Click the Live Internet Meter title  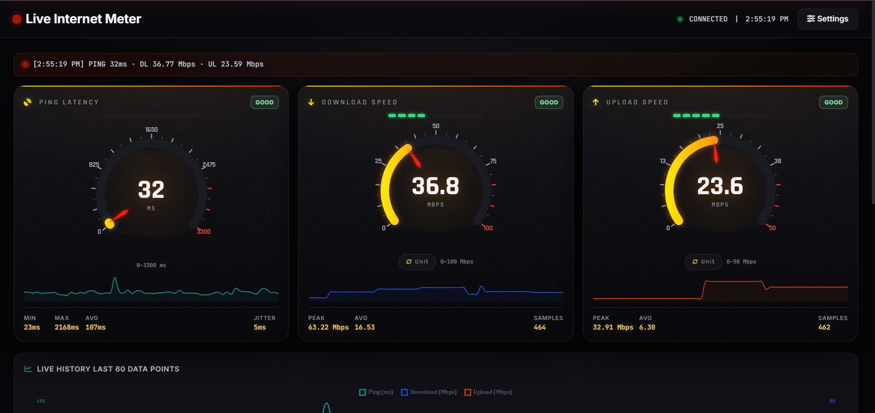83,19
